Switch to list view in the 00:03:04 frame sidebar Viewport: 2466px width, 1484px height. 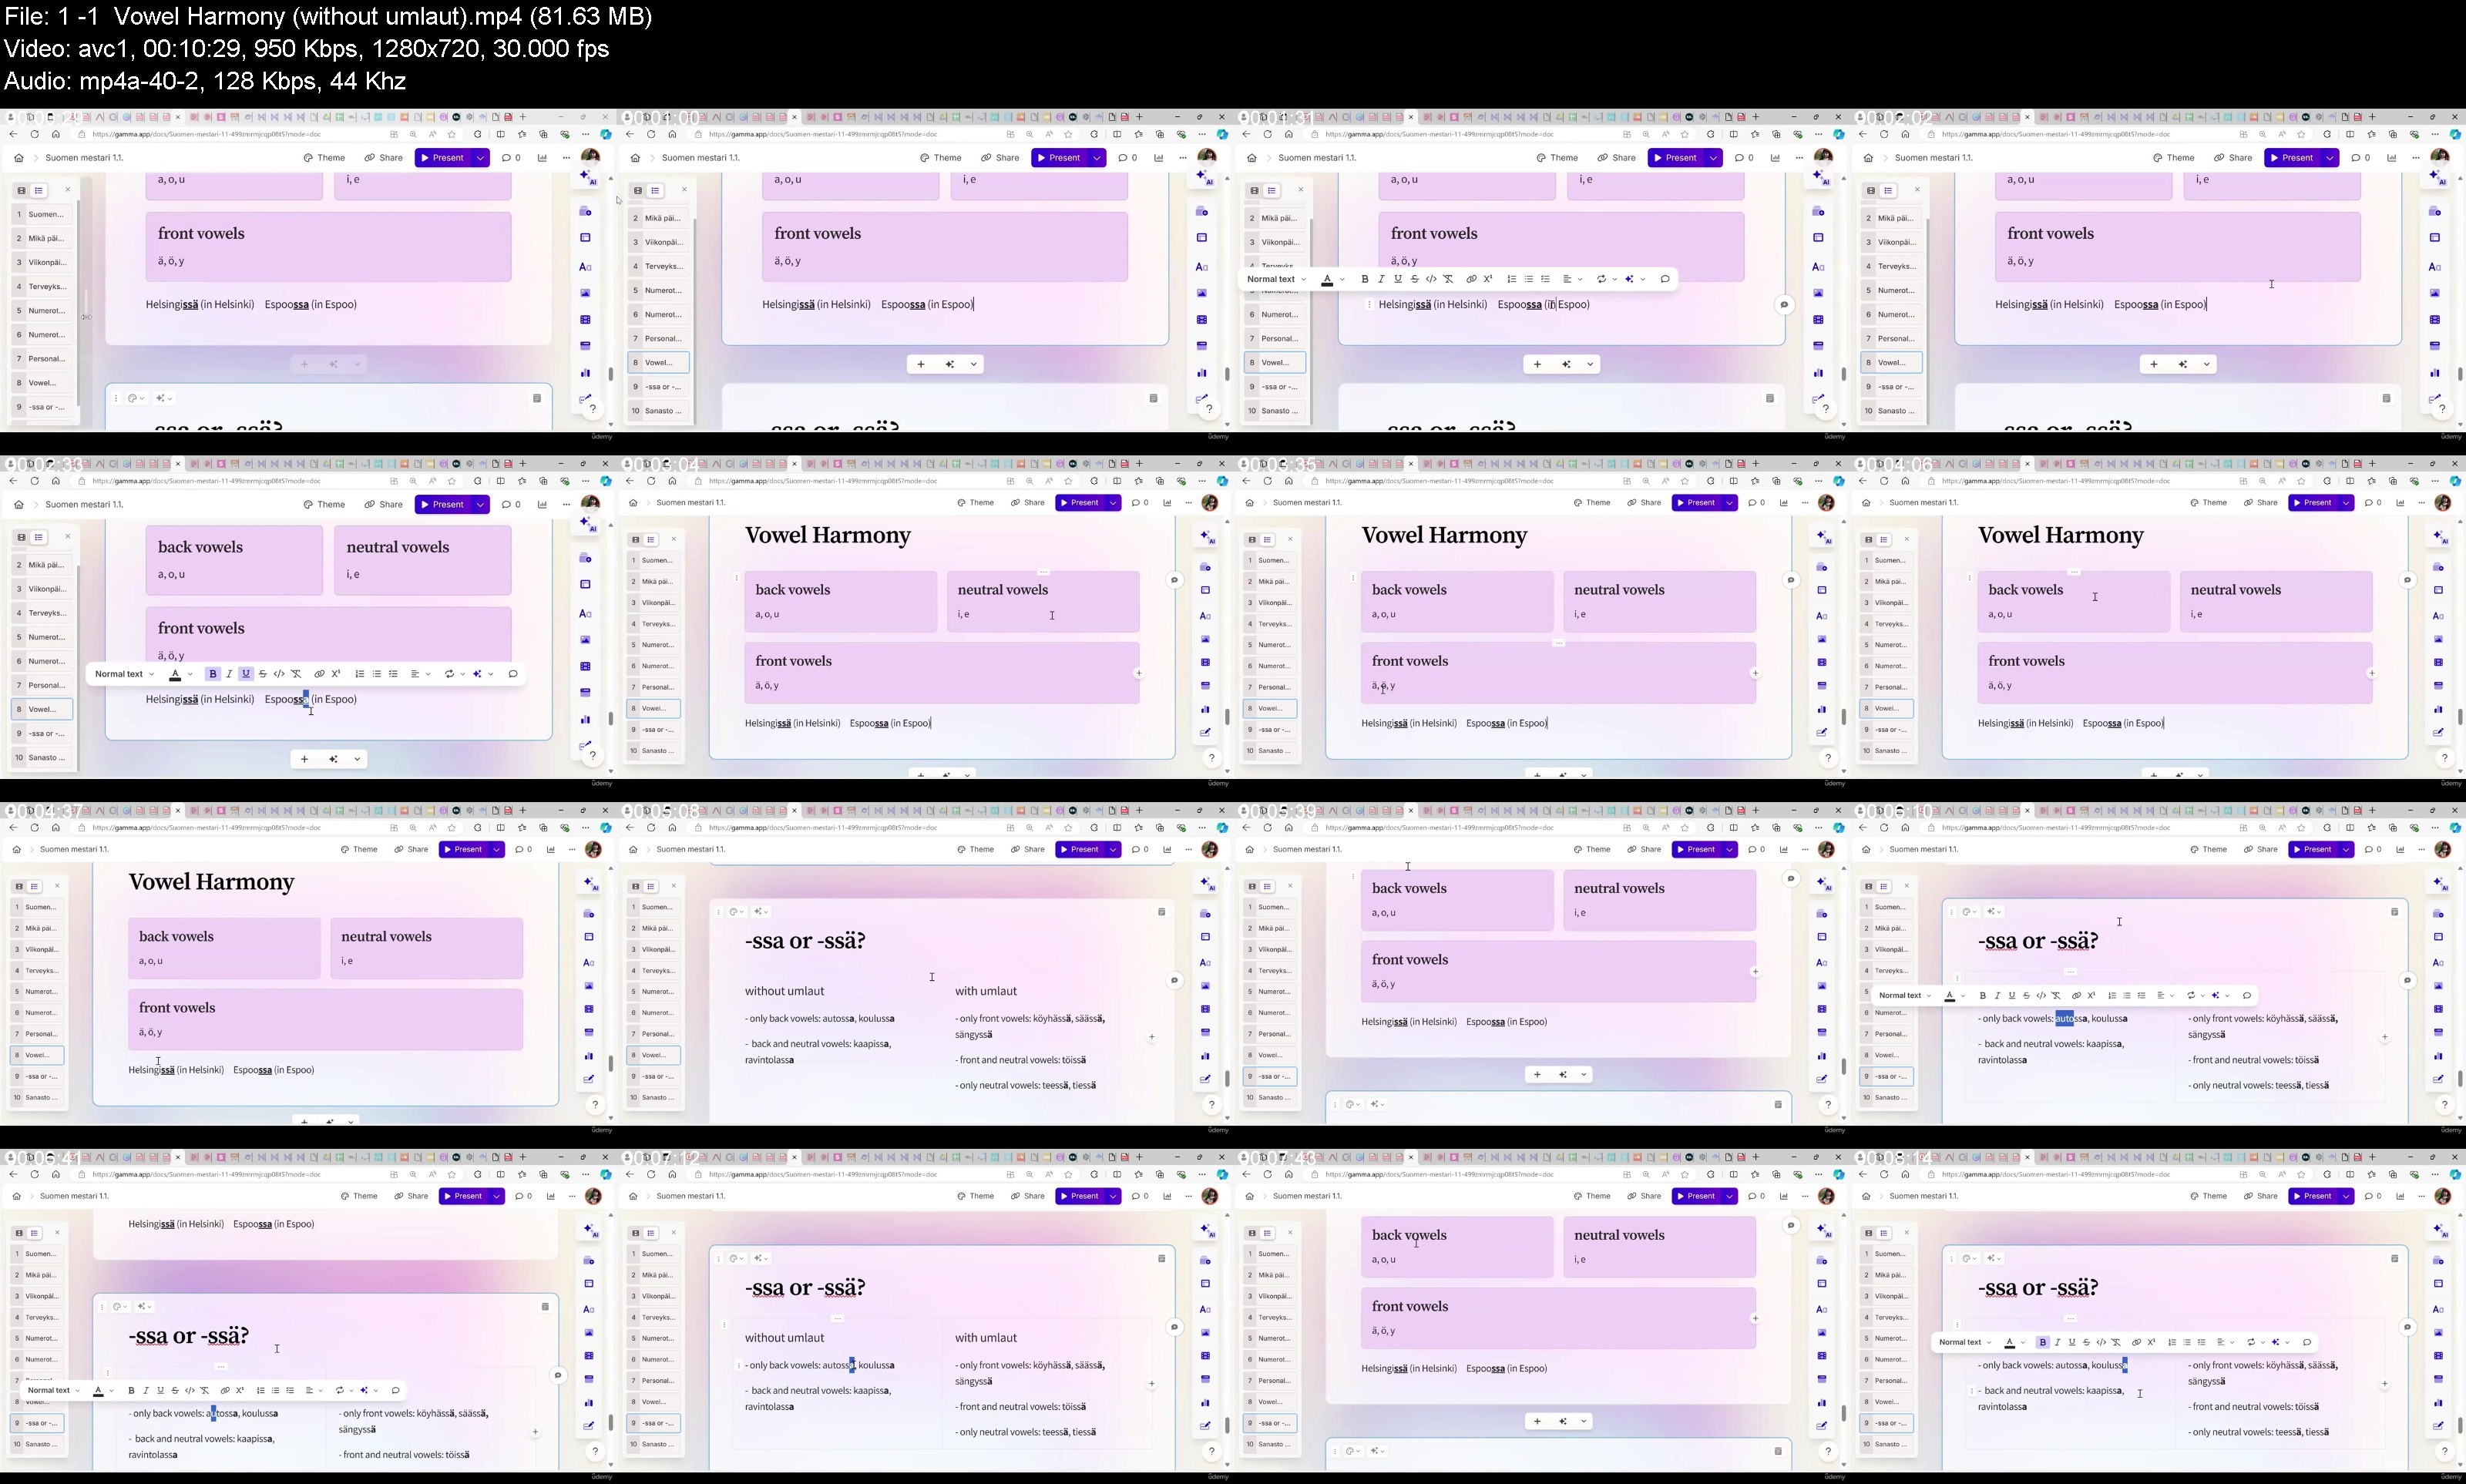click(651, 540)
